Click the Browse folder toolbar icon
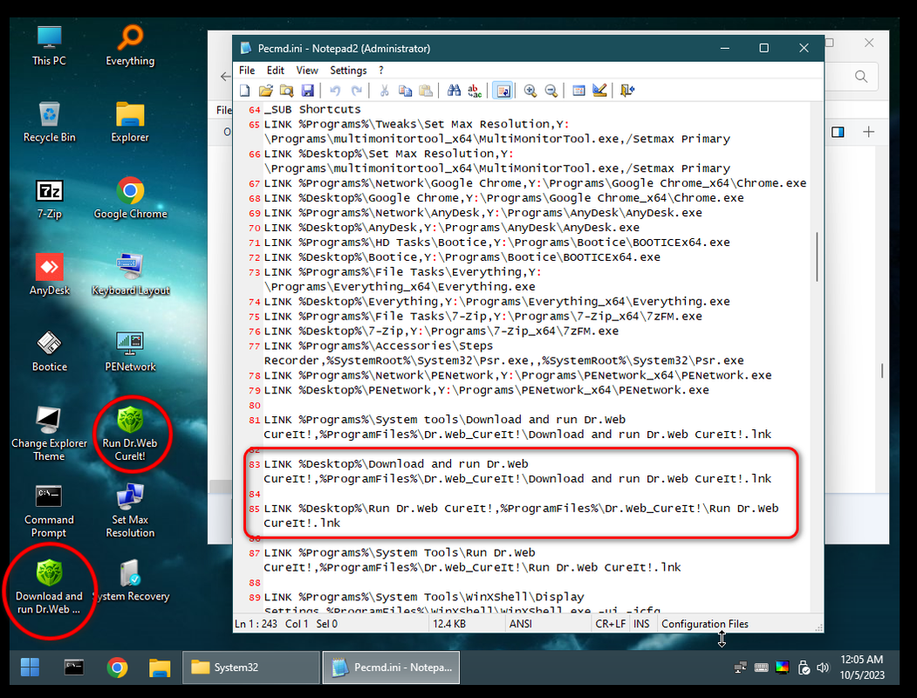 [x=286, y=91]
